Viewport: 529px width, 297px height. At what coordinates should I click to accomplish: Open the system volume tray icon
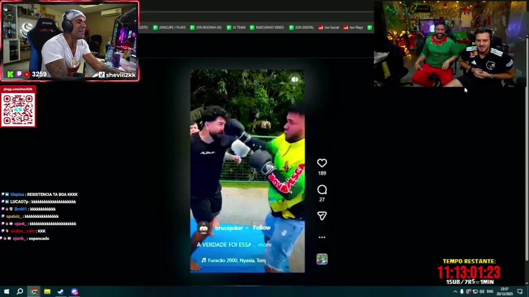tap(482, 292)
